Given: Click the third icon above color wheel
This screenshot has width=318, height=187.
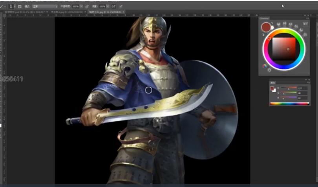Looking at the screenshot, I should (291, 24).
